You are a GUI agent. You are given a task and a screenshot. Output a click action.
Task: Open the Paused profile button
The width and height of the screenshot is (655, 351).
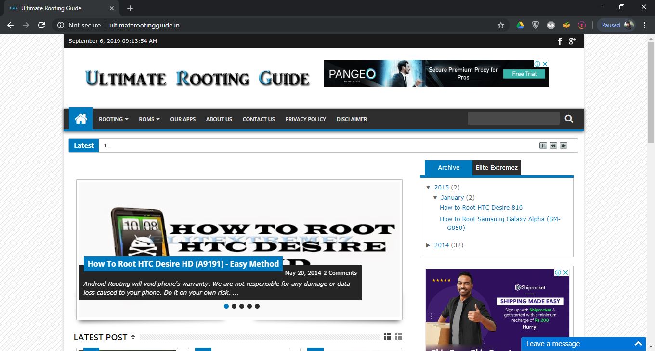(x=616, y=25)
